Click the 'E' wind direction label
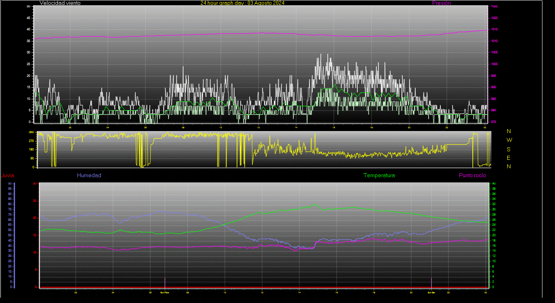 coord(509,158)
